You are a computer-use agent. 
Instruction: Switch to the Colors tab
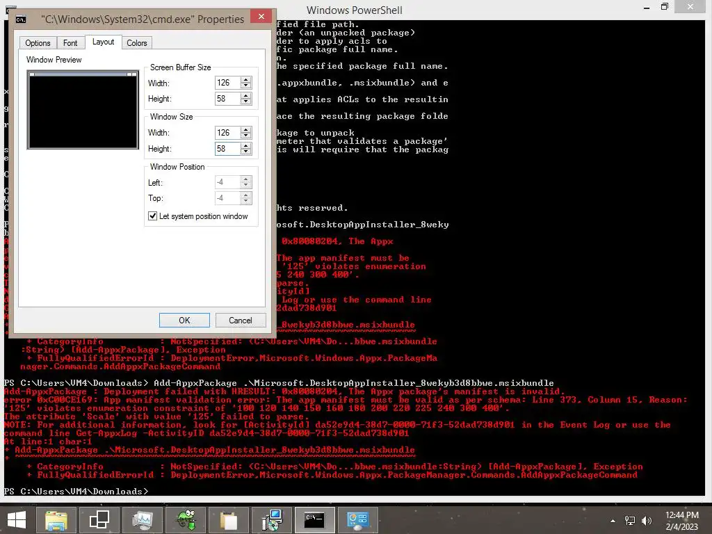point(137,43)
